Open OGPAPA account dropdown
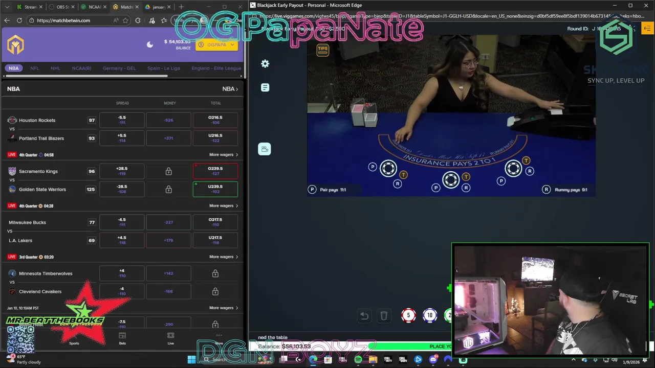Screen dimensions: 655x368 point(216,44)
